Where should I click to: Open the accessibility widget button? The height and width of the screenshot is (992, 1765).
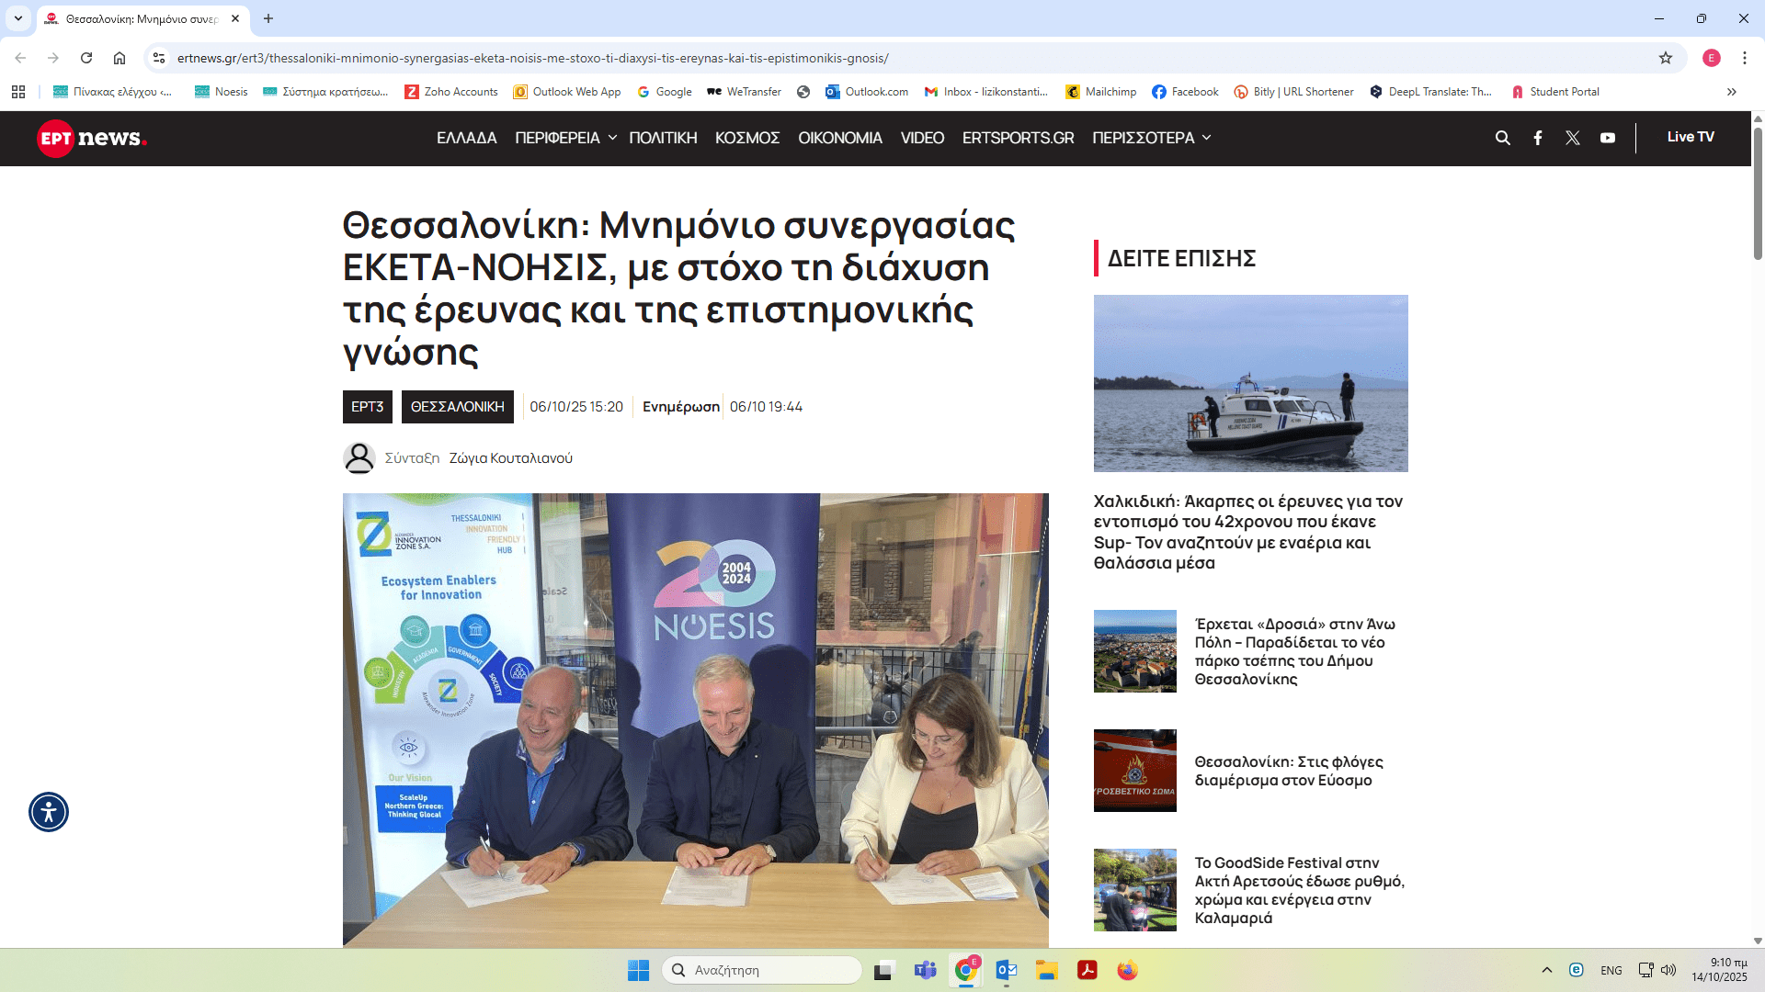coord(49,812)
